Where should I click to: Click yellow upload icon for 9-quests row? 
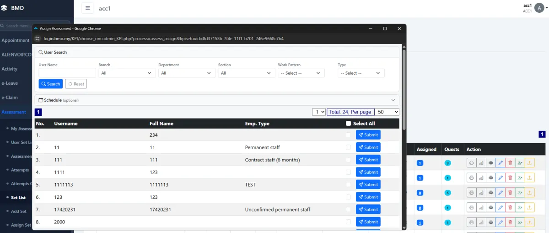pyautogui.click(x=529, y=163)
